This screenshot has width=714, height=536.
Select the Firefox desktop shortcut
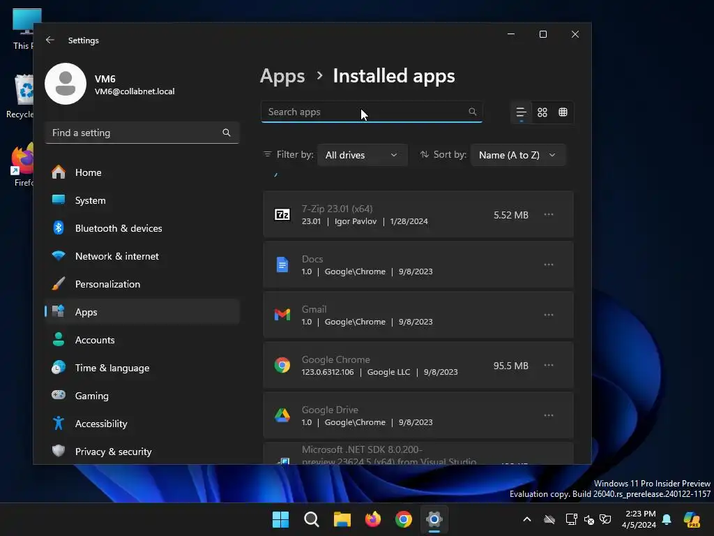pyautogui.click(x=22, y=164)
